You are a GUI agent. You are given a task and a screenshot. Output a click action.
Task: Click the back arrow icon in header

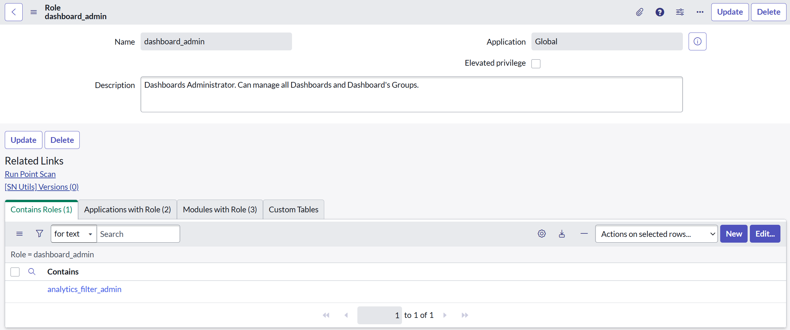coord(14,12)
